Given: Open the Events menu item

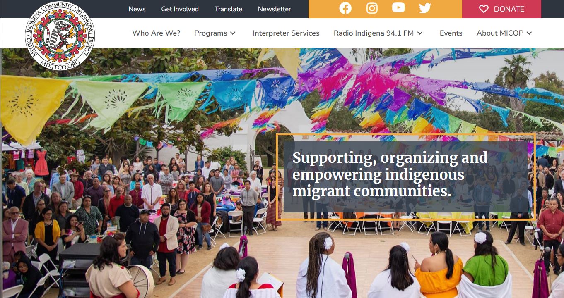Looking at the screenshot, I should [451, 33].
